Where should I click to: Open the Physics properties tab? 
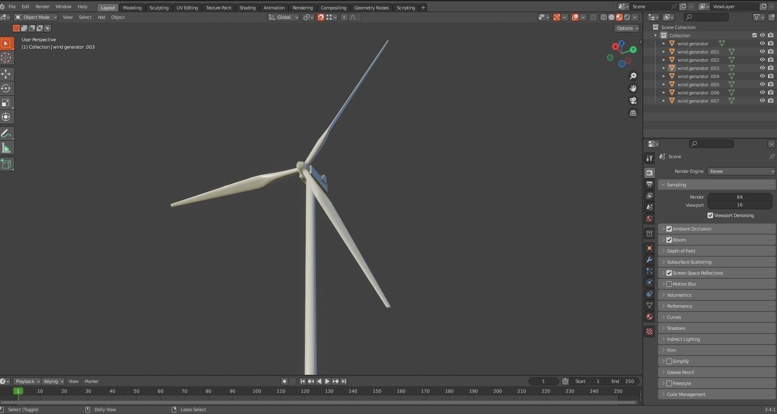click(649, 282)
